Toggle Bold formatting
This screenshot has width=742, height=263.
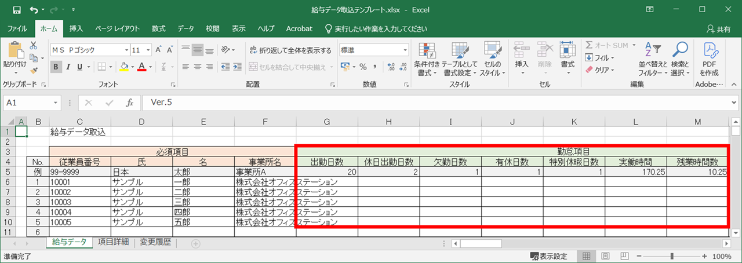[x=56, y=67]
